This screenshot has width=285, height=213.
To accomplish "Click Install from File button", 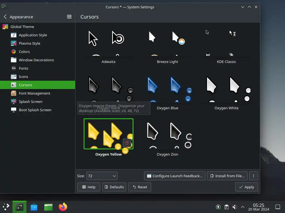I will 227,176.
